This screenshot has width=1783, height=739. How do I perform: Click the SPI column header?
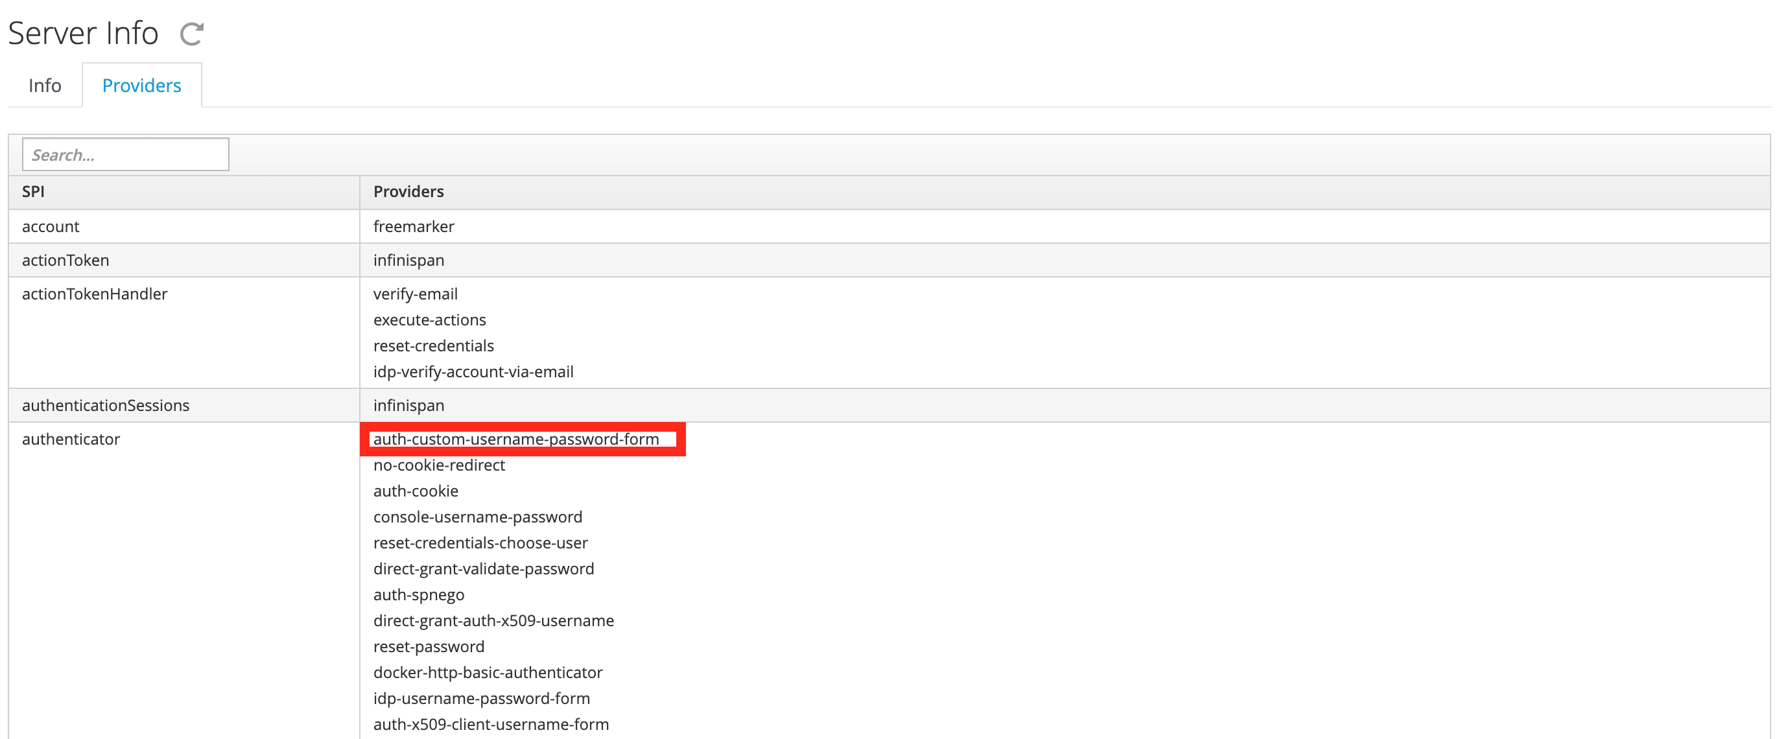33,192
